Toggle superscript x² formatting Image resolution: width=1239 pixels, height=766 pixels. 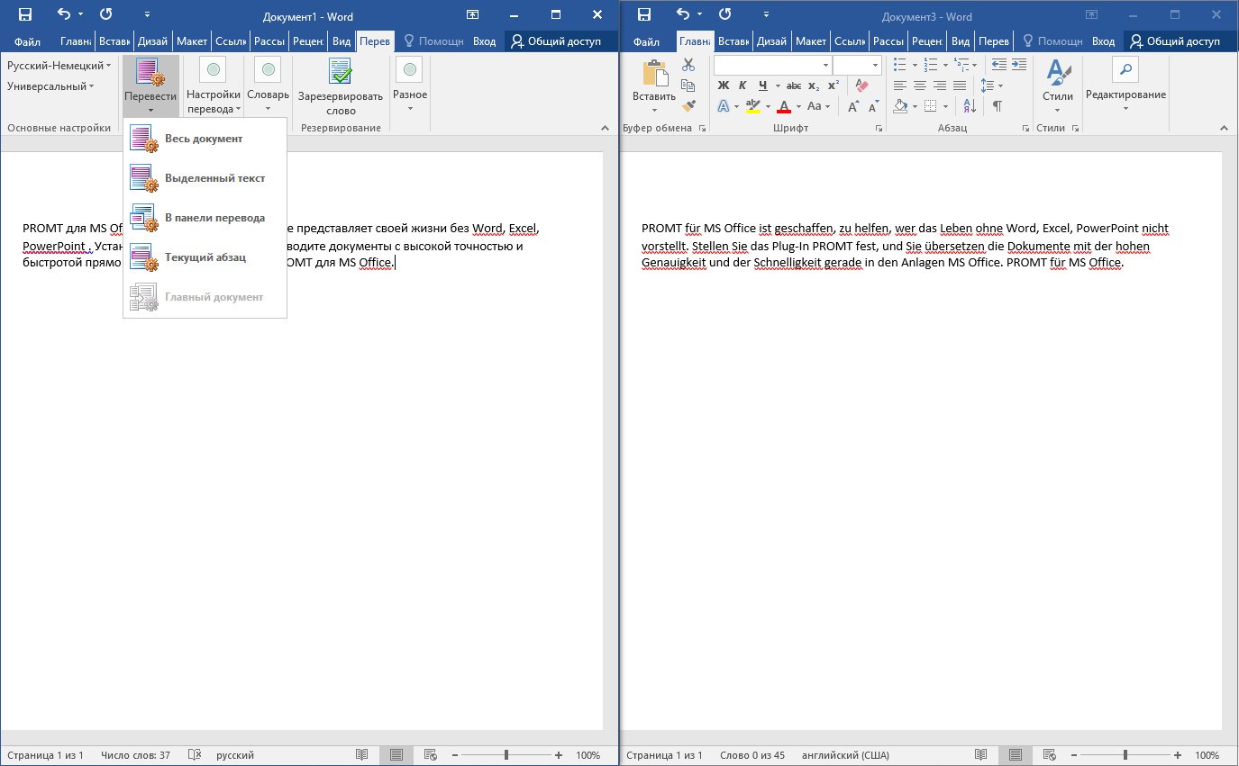click(834, 86)
